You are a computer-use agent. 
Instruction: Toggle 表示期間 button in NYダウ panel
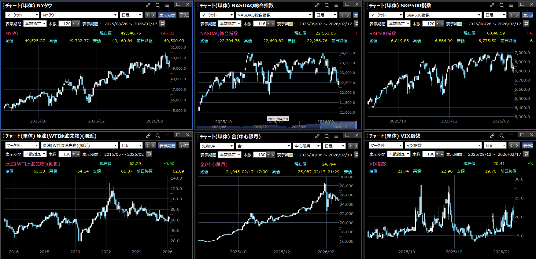167,15
